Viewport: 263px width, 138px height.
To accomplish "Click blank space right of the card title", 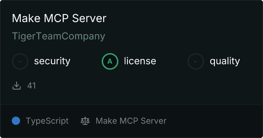I will pyautogui.click(x=183, y=19).
